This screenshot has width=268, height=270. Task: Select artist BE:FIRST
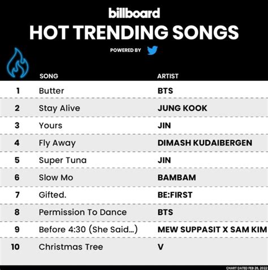point(175,195)
